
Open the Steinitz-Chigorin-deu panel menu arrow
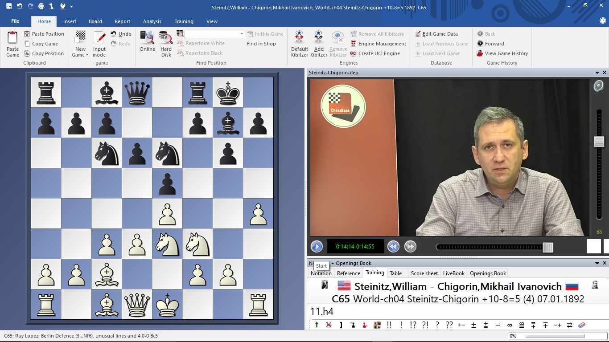[597, 73]
